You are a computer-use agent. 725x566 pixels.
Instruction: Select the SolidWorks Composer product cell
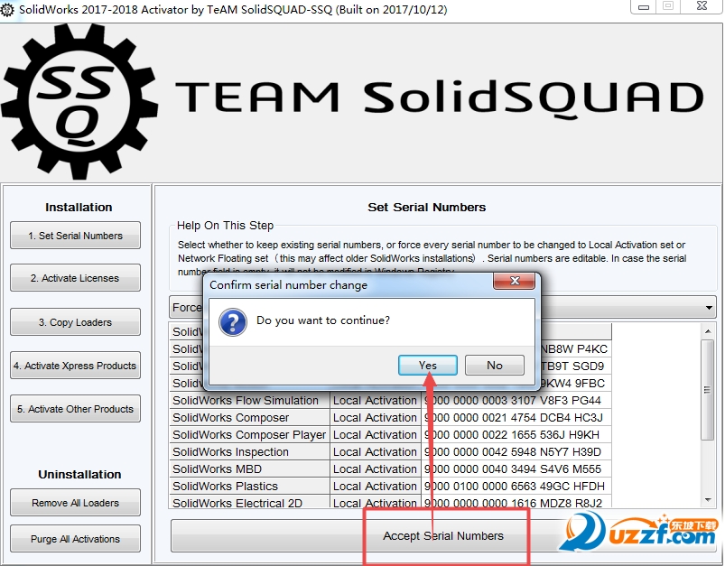(250, 418)
